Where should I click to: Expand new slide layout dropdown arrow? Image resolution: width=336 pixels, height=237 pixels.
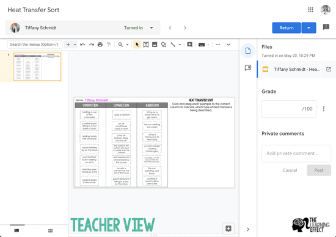tap(75, 45)
